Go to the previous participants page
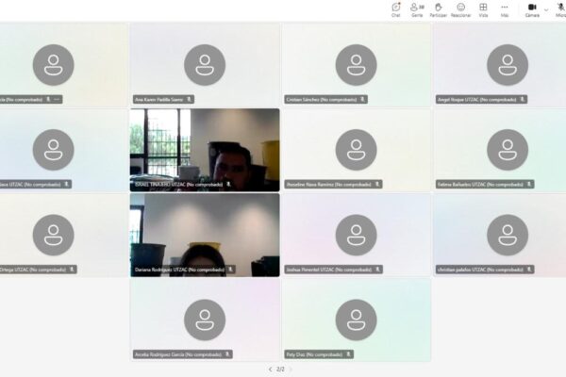 tap(270, 369)
